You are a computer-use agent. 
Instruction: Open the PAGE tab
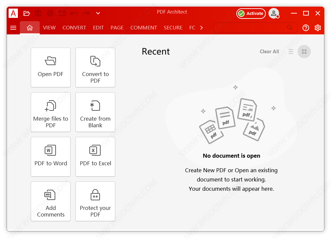pos(117,28)
